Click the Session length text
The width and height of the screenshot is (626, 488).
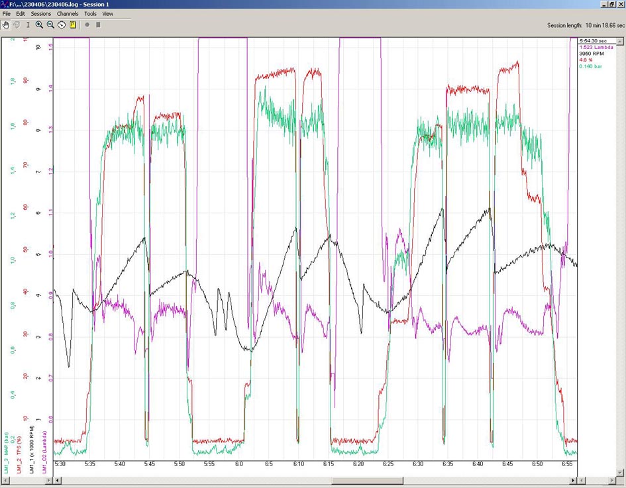point(586,25)
